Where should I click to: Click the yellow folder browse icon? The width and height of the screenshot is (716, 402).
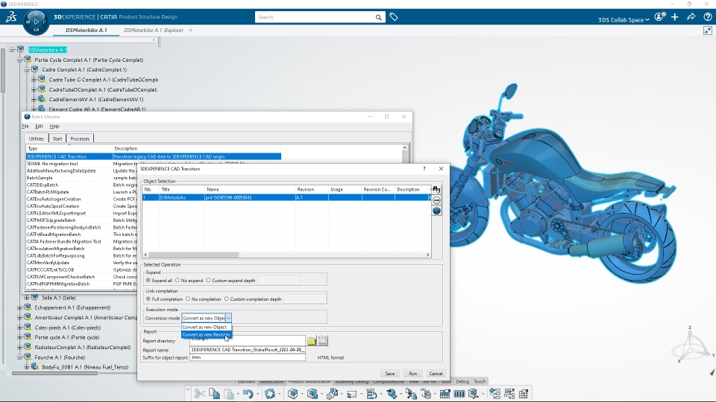[x=312, y=340]
